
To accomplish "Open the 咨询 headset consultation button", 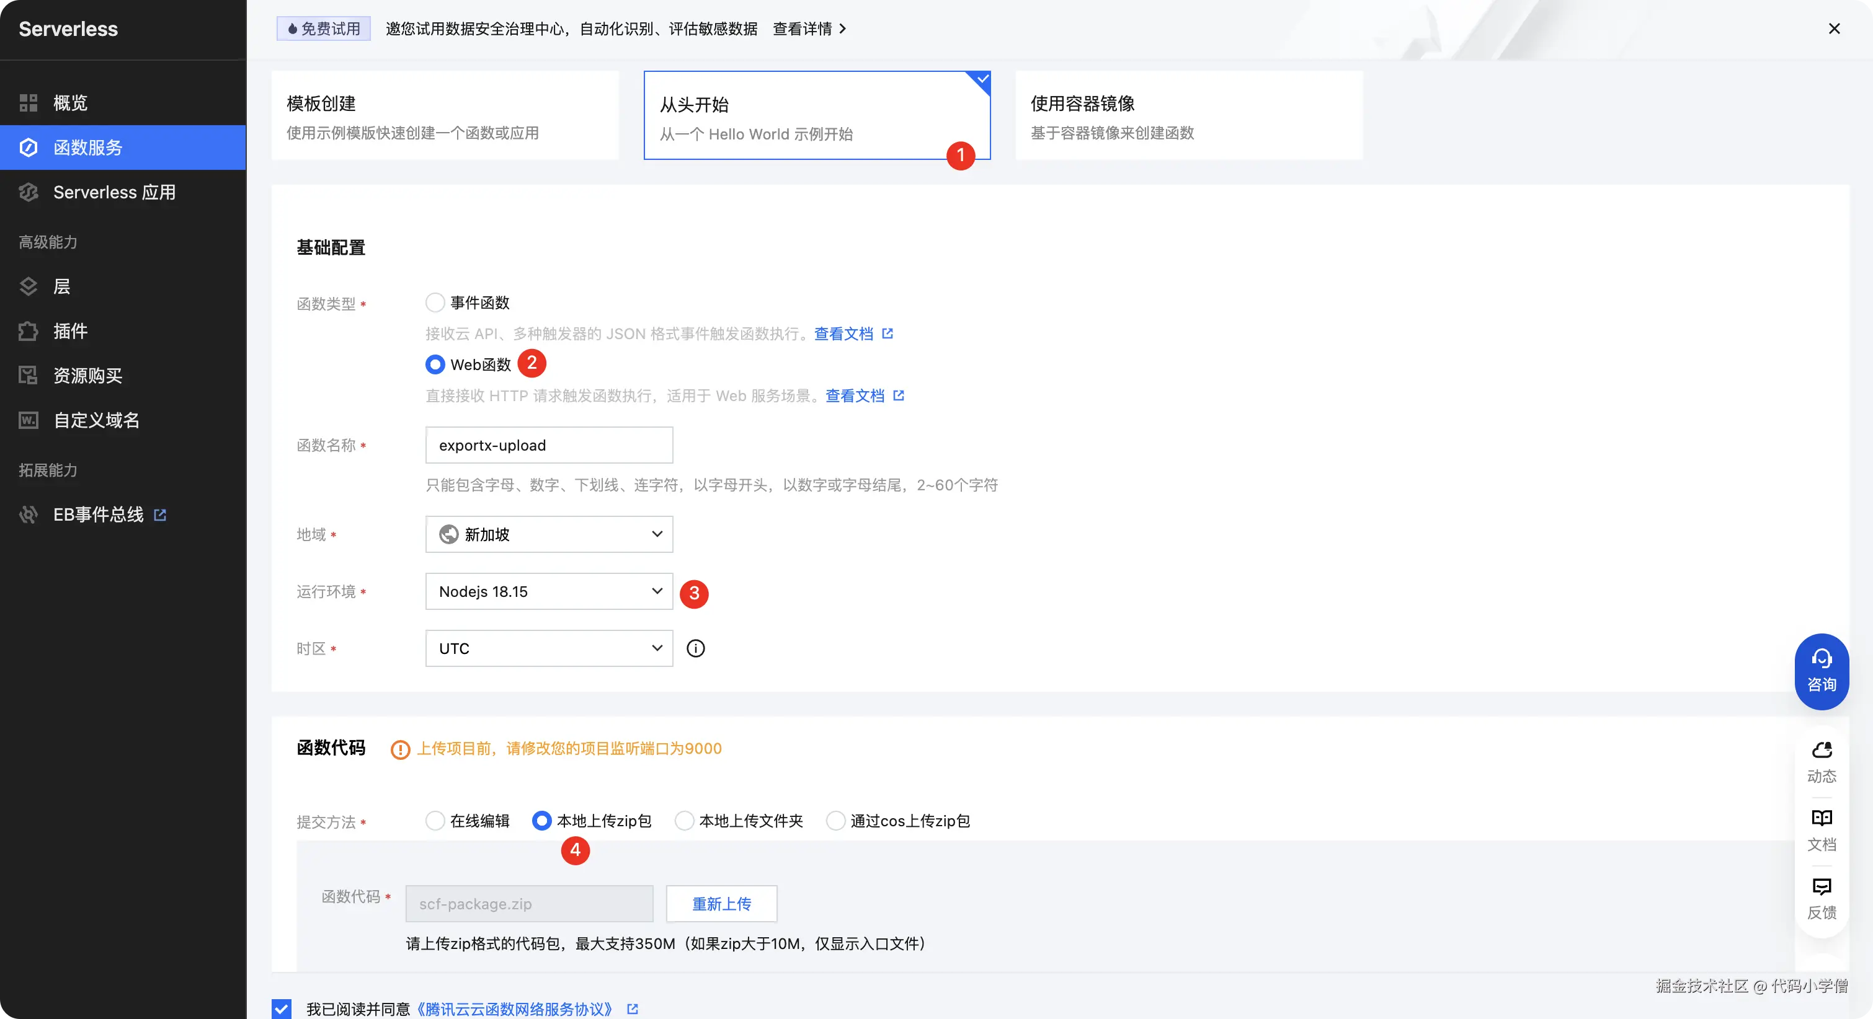I will click(x=1822, y=671).
